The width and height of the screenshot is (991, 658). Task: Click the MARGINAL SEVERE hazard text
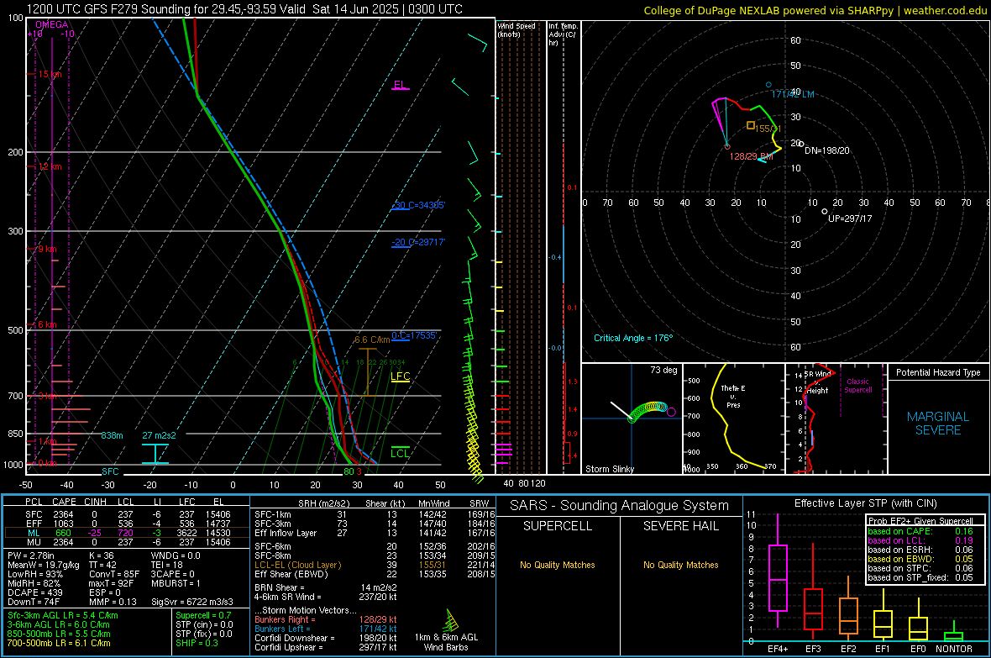pyautogui.click(x=938, y=424)
